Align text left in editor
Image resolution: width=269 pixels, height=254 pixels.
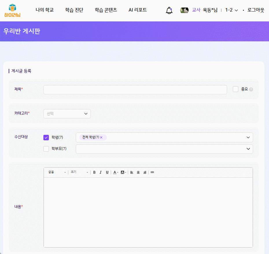pyautogui.click(x=132, y=172)
